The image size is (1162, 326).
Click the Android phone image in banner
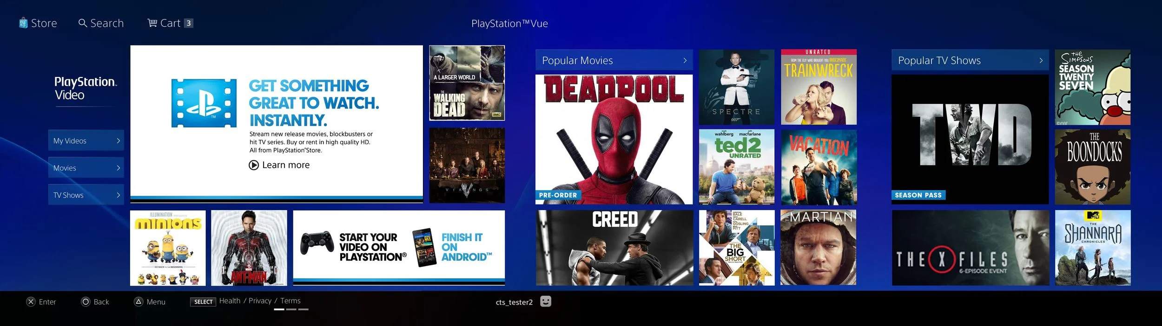tap(424, 247)
